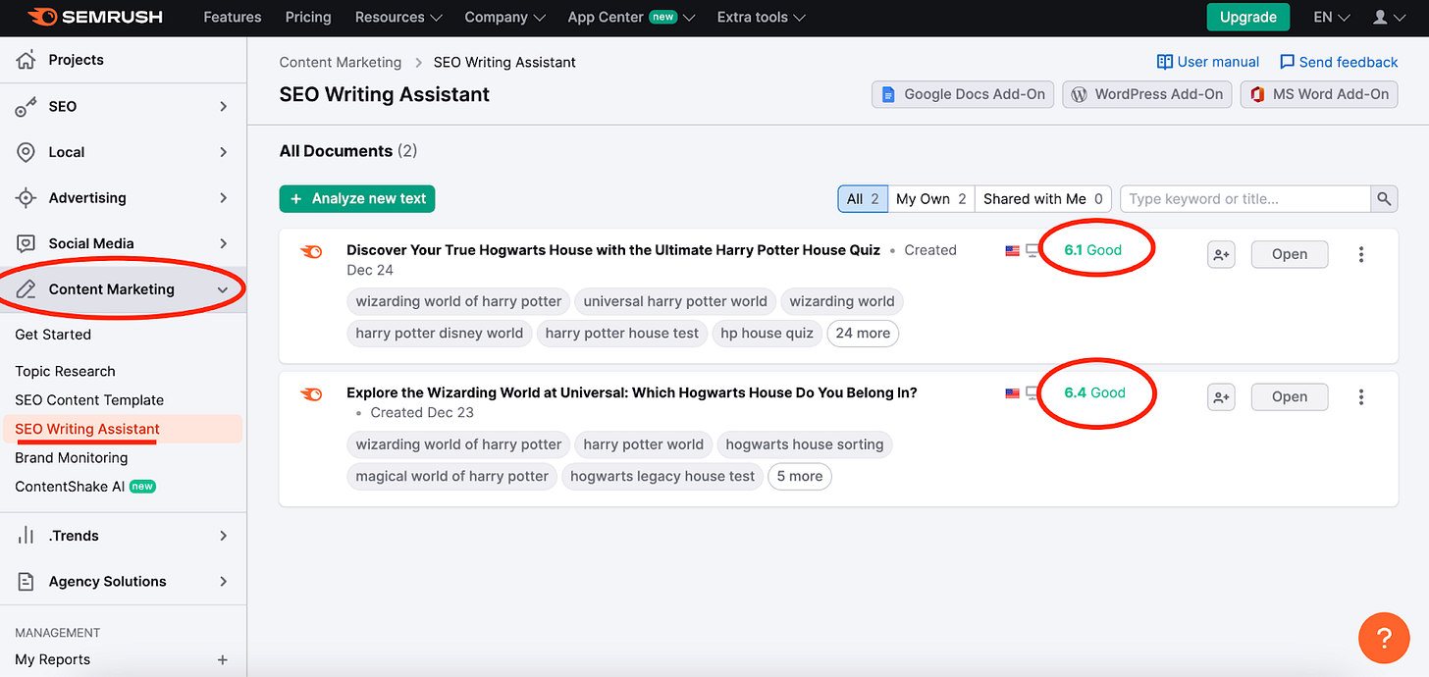Open the Discover Your True Hogwarts House document
This screenshot has width=1429, height=677.
pyautogui.click(x=1289, y=254)
